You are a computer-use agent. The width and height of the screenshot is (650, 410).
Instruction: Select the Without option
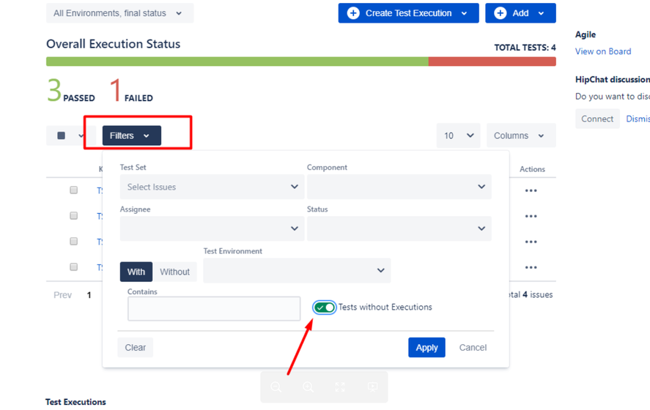tap(174, 272)
